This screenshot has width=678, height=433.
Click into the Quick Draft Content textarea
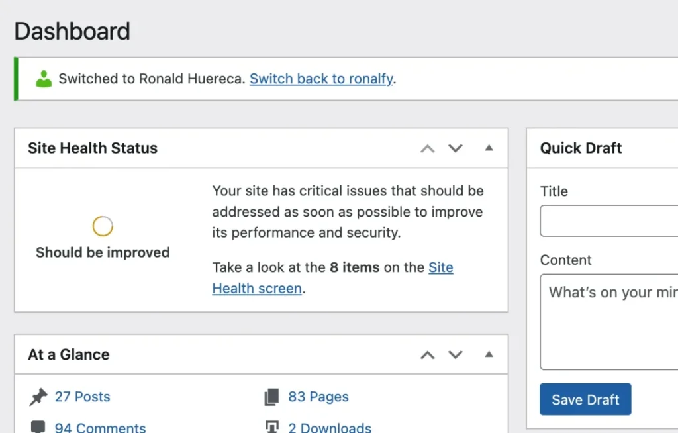click(608, 322)
